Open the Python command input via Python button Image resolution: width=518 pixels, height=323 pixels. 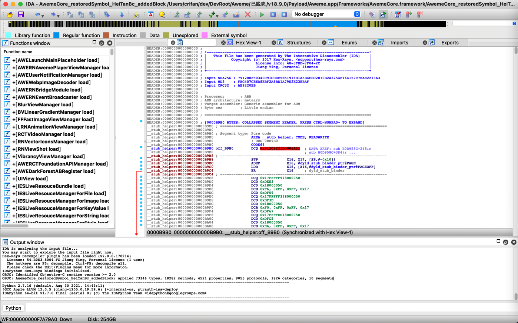[13, 308]
